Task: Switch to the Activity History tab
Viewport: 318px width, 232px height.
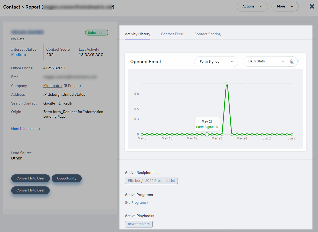Action: pos(138,34)
